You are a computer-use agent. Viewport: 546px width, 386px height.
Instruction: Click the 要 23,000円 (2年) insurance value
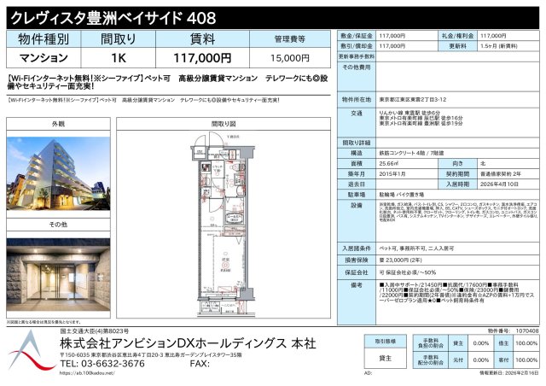click(x=400, y=260)
